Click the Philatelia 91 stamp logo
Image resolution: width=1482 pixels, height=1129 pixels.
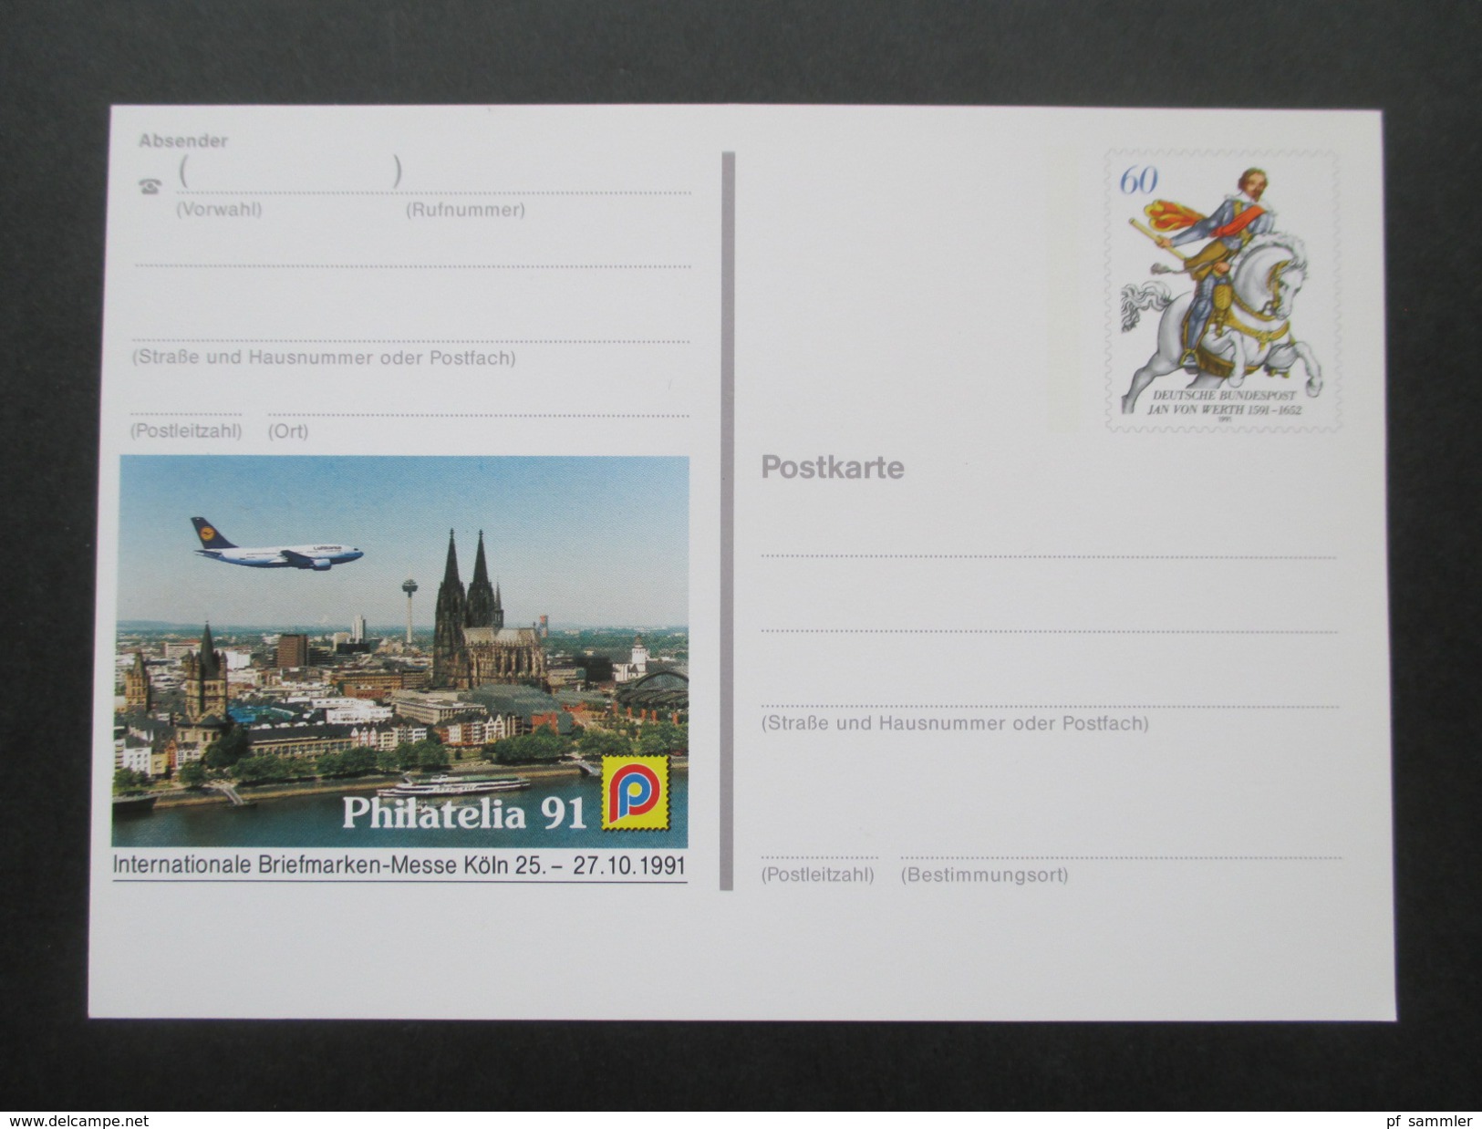point(636,792)
